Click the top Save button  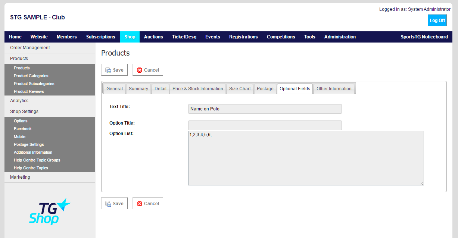114,70
